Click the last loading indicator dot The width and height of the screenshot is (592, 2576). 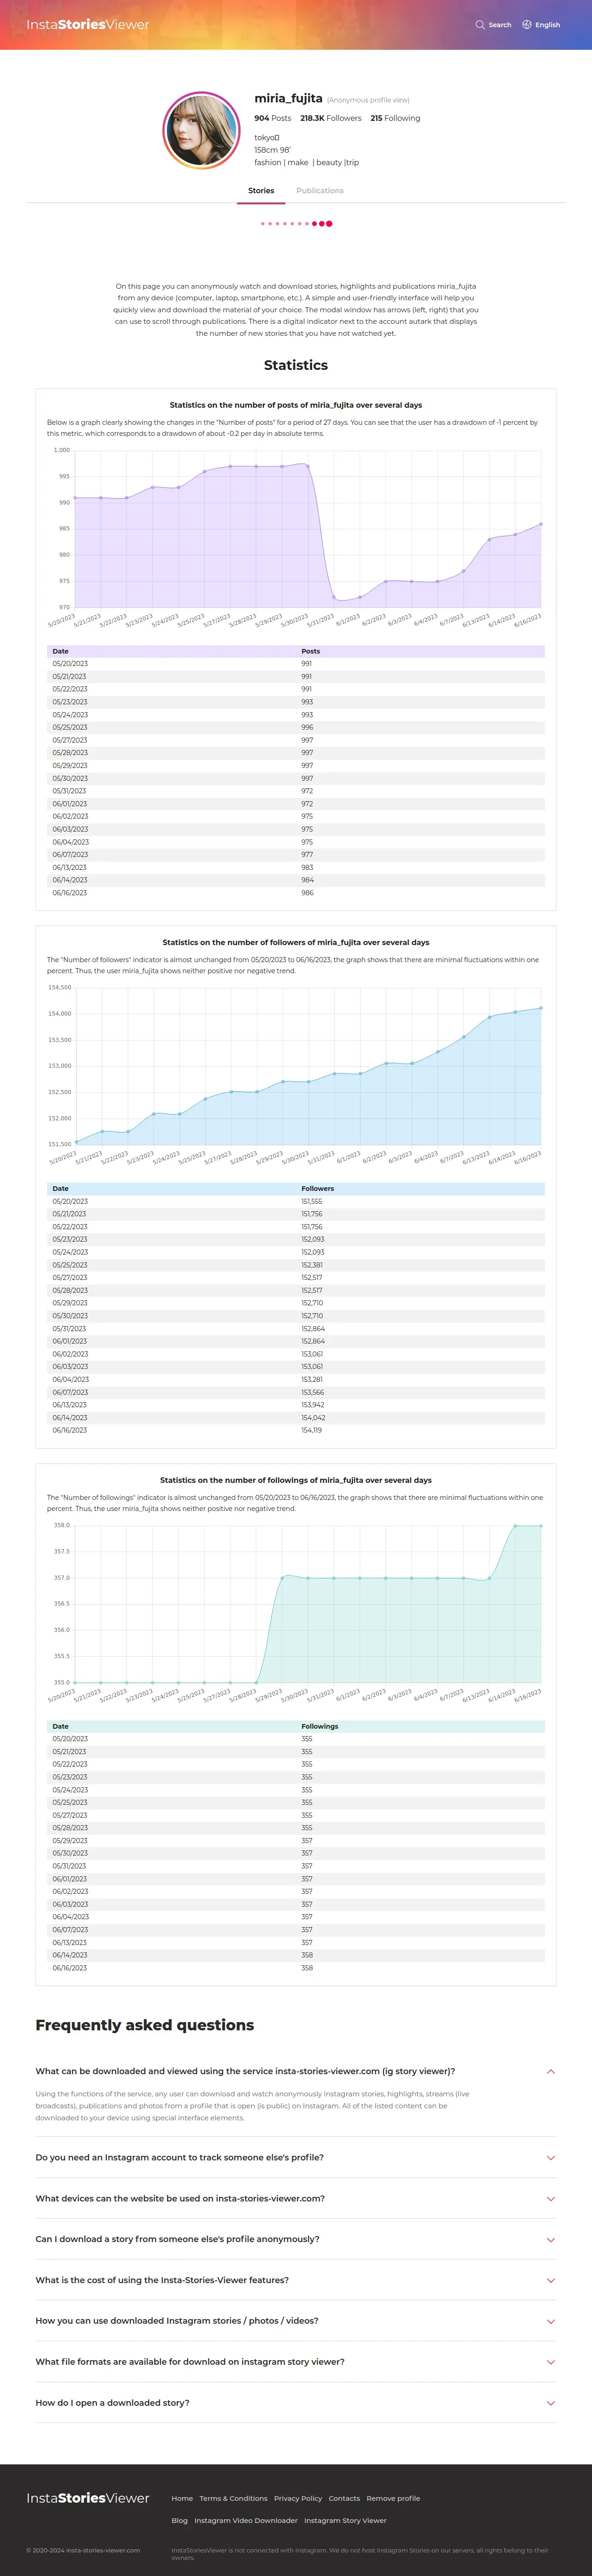pos(329,224)
